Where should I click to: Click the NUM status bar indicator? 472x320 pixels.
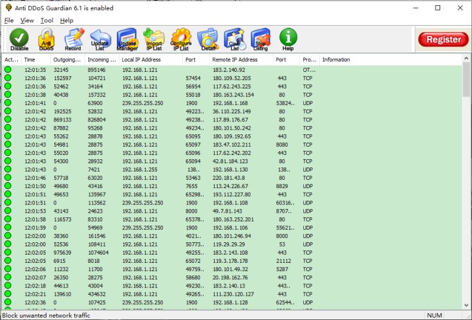(x=434, y=315)
